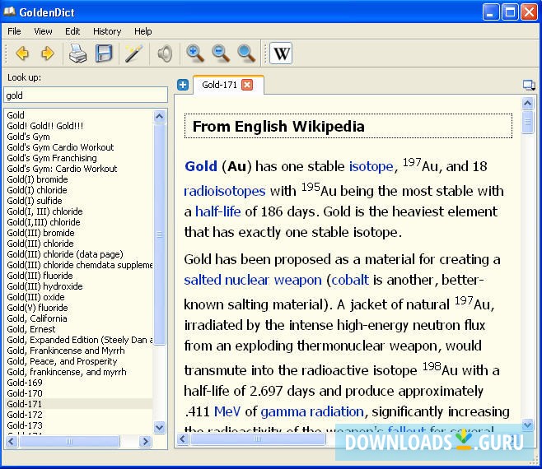The height and width of the screenshot is (469, 542).
Task: Follow the radioisotopes link
Action: tap(225, 191)
